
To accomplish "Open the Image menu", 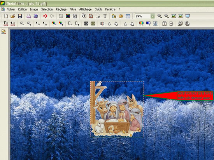I will click(34, 9).
